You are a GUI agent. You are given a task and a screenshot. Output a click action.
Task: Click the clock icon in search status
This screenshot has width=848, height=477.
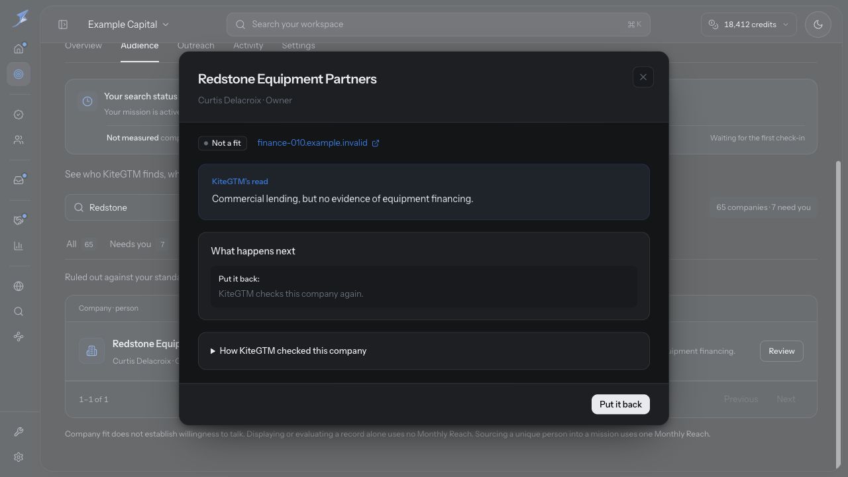(87, 101)
